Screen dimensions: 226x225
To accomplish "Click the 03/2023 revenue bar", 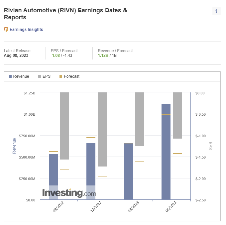I will tap(128, 171).
